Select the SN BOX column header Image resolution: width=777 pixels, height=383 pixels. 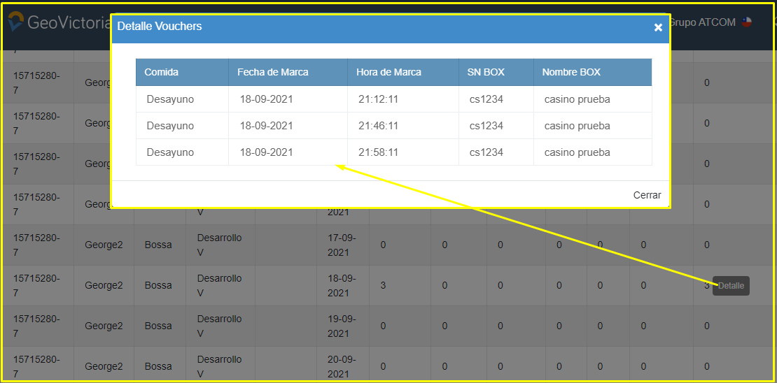pos(486,72)
